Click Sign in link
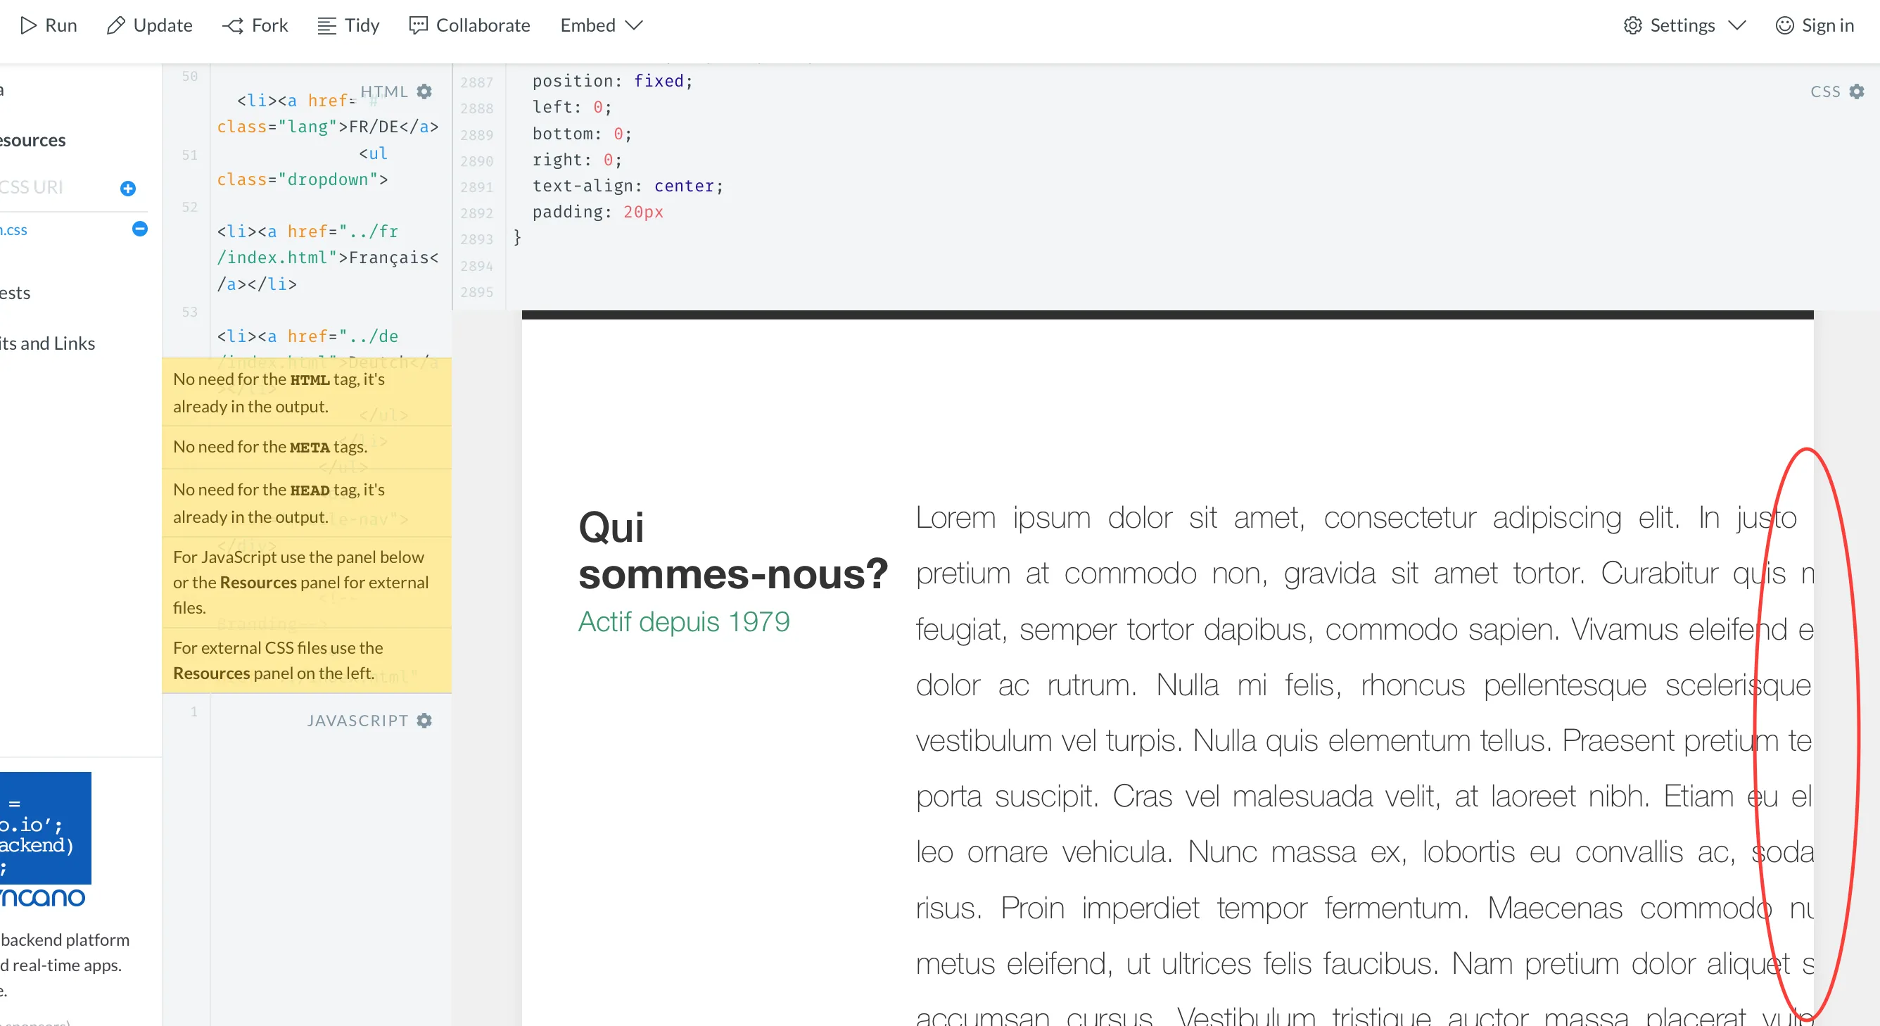This screenshot has width=1880, height=1026. [1815, 25]
